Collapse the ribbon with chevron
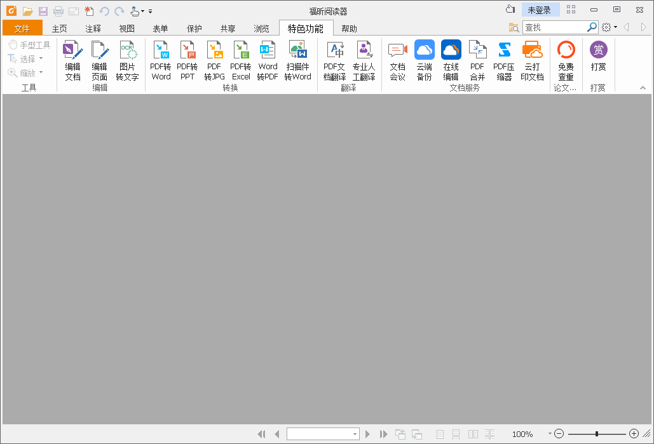The height and width of the screenshot is (444, 654). [643, 88]
